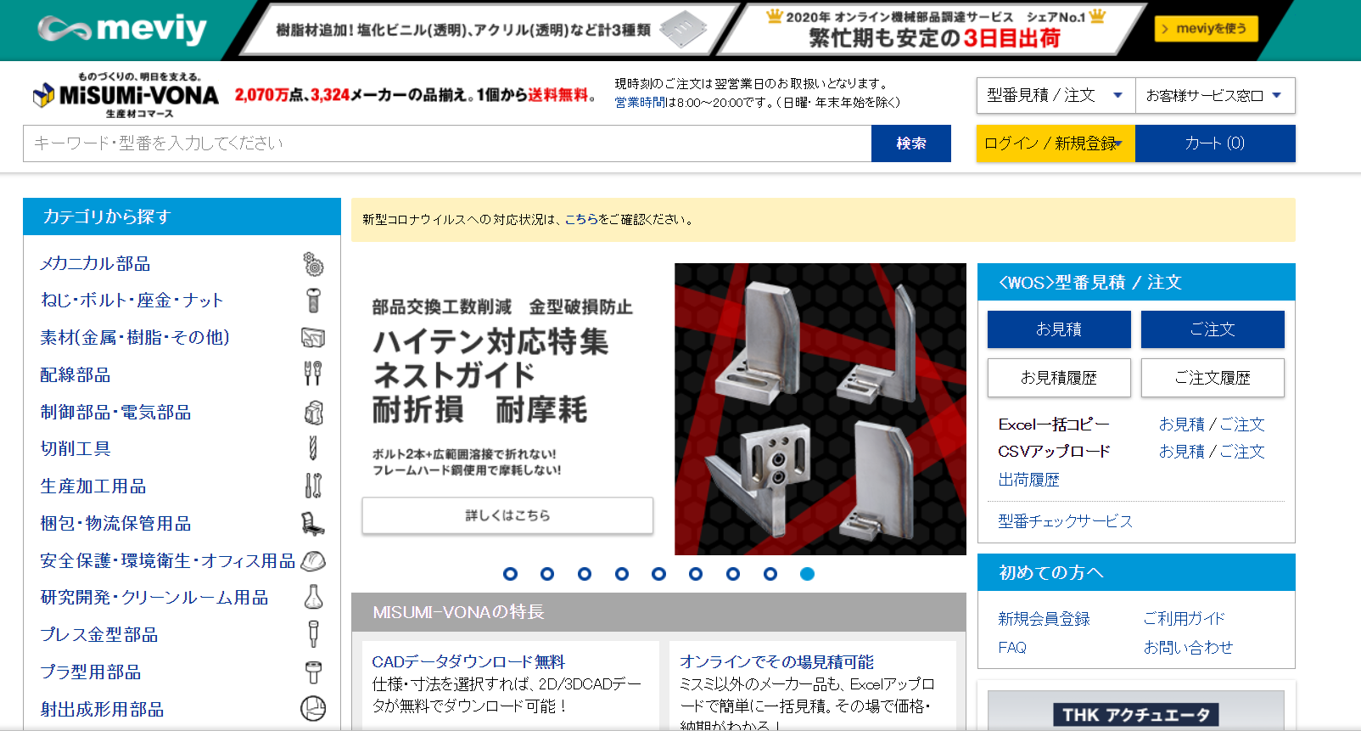
Task: Click the 樹脂材追加 top banner
Action: coord(488,30)
